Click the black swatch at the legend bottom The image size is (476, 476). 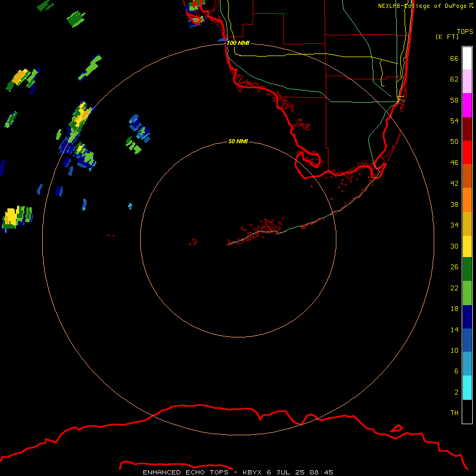467,411
